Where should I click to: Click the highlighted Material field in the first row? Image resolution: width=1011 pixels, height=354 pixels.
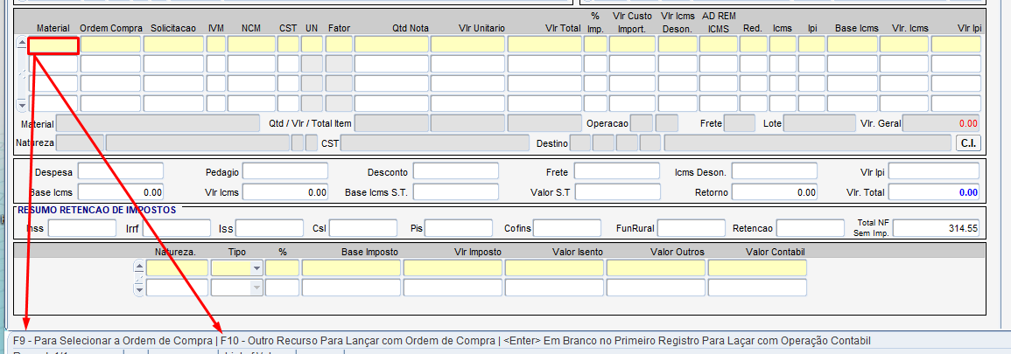pyautogui.click(x=53, y=45)
